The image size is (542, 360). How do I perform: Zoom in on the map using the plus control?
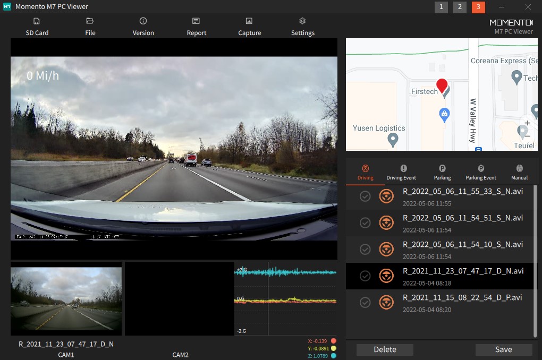point(527,123)
